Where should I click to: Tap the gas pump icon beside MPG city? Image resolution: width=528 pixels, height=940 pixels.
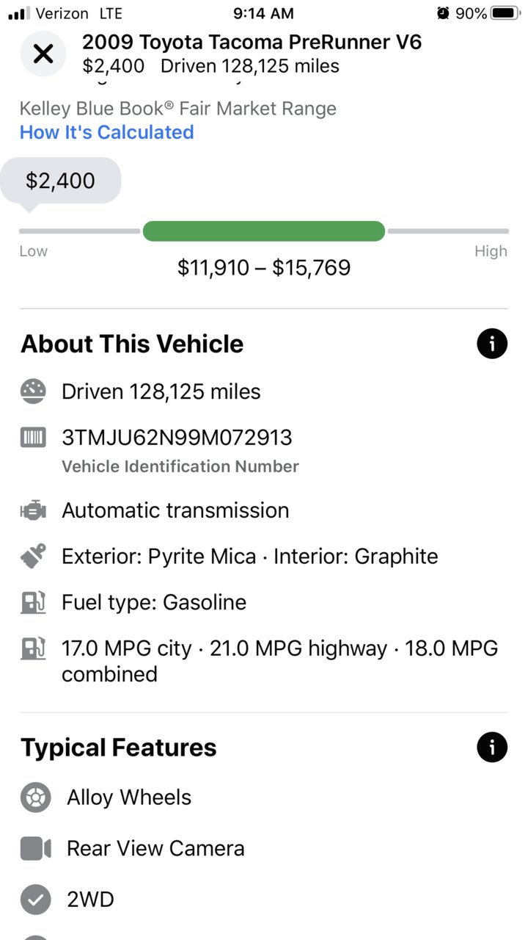(x=34, y=648)
